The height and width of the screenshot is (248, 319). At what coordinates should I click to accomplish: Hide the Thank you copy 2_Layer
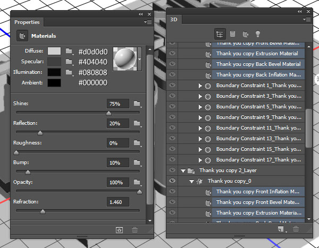172,170
